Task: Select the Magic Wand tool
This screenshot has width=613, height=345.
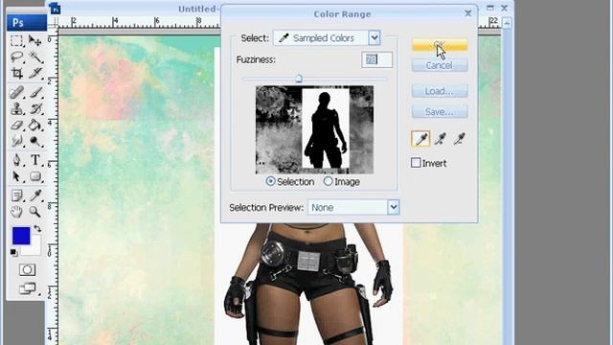Action: tap(35, 57)
